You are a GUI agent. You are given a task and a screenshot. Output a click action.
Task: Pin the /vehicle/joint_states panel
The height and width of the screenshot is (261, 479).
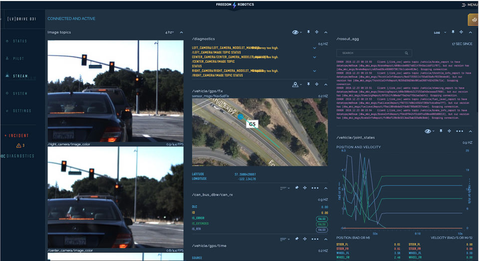coord(441,131)
